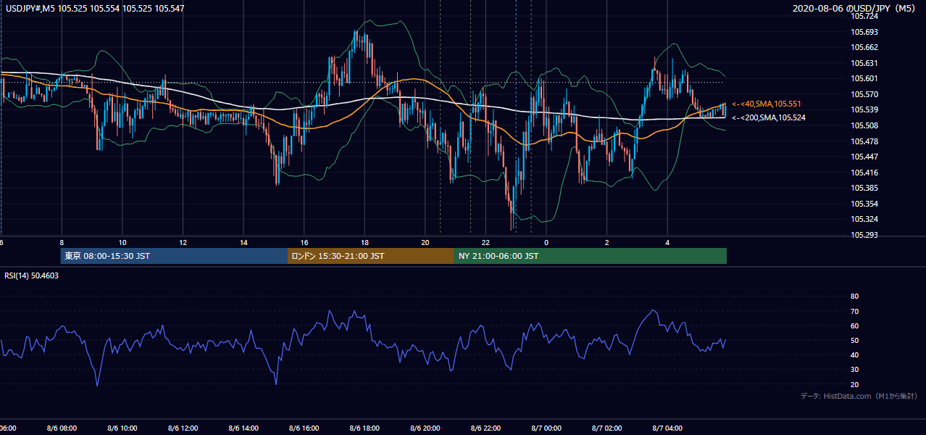The image size is (926, 435).
Task: Click RSI scale value 80
Action: pos(855,297)
